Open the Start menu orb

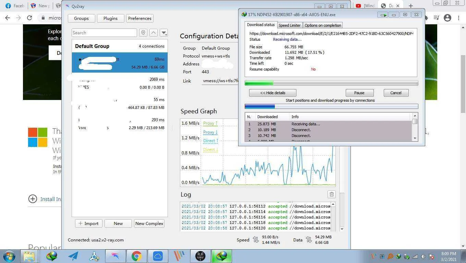click(9, 256)
